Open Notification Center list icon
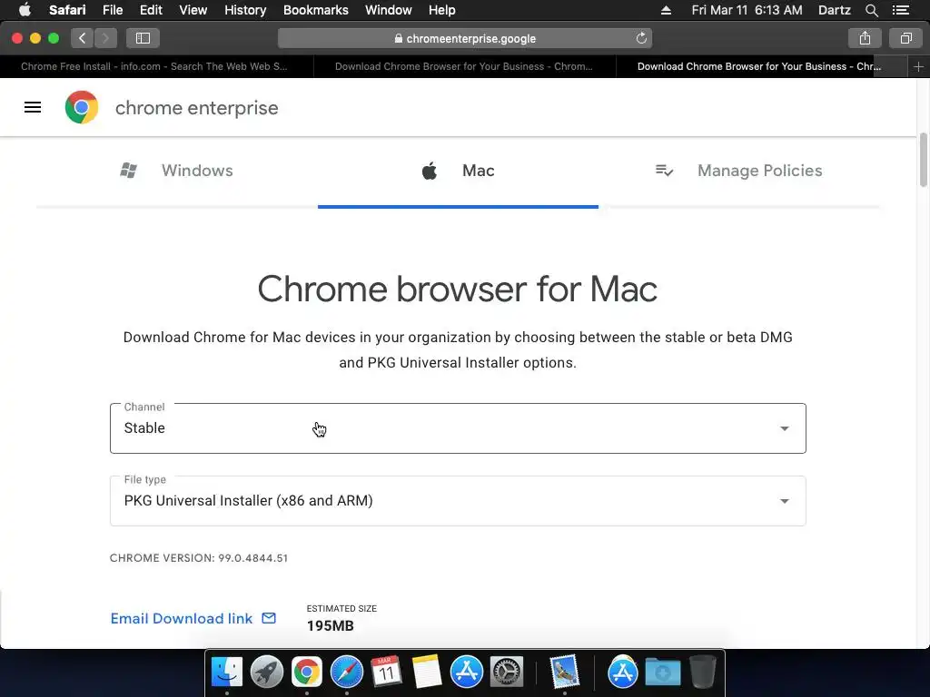The height and width of the screenshot is (697, 930). point(901,10)
